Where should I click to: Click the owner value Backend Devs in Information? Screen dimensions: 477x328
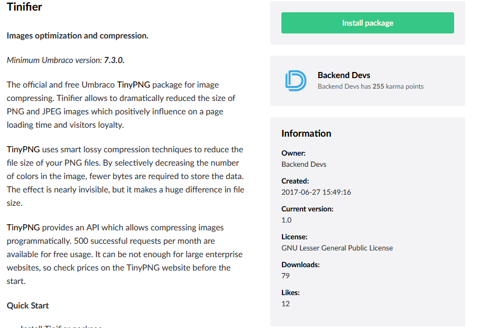point(304,165)
